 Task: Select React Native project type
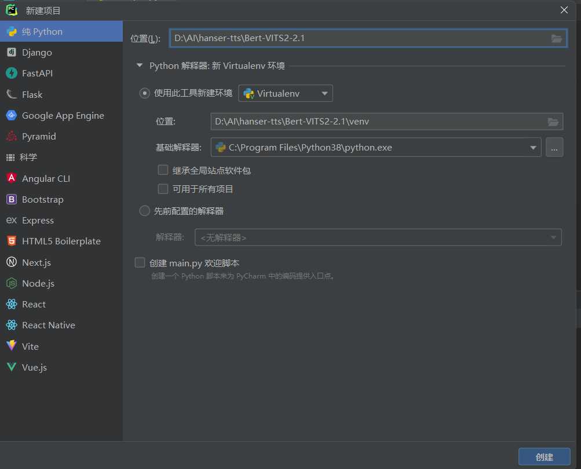click(x=61, y=325)
